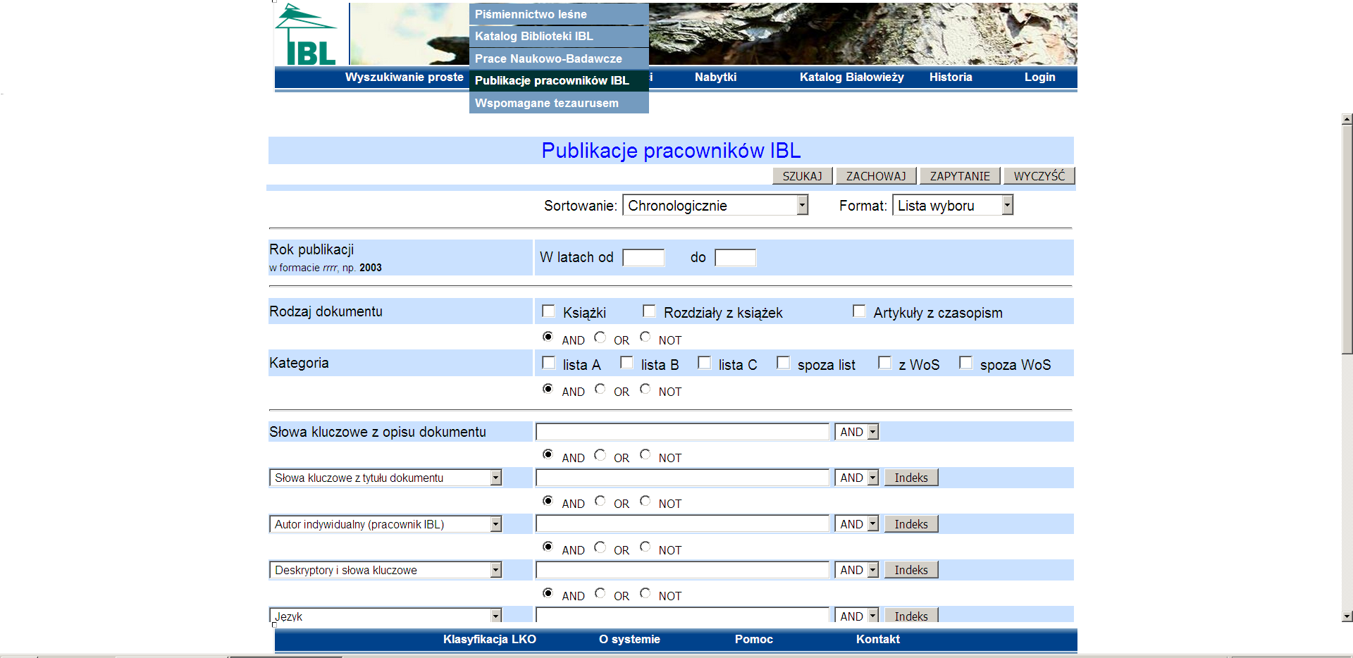Screen dimensions: 1353x658
Task: Check the z WoS checkbox
Action: click(884, 363)
